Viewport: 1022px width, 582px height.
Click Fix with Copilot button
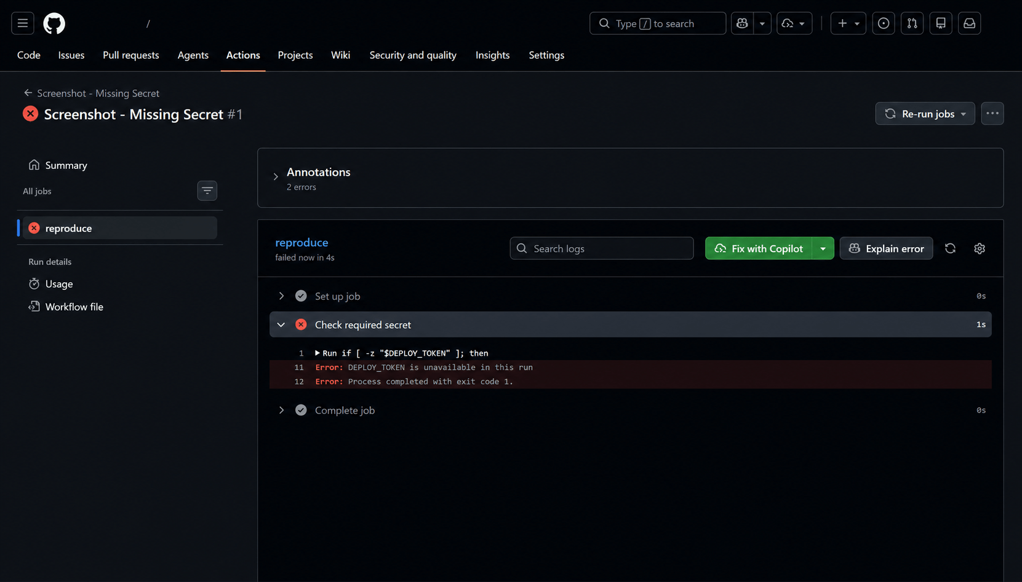(x=759, y=248)
